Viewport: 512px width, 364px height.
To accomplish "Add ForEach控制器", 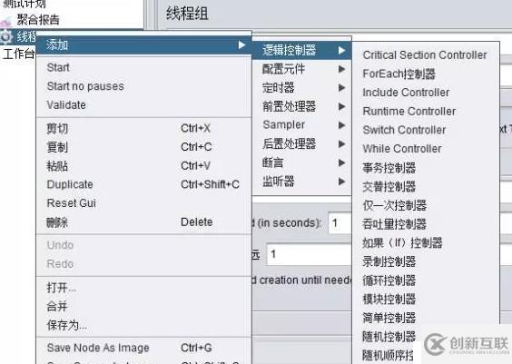I will pos(426,74).
